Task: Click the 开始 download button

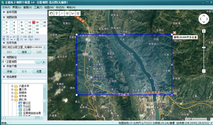Action: [10, 72]
